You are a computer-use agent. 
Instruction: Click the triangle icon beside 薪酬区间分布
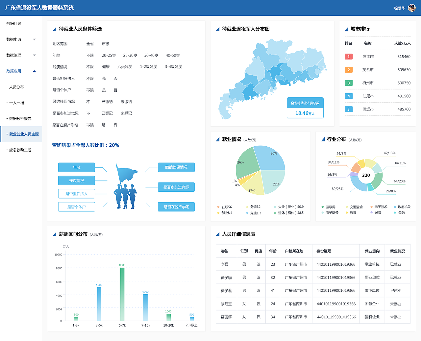point(55,234)
